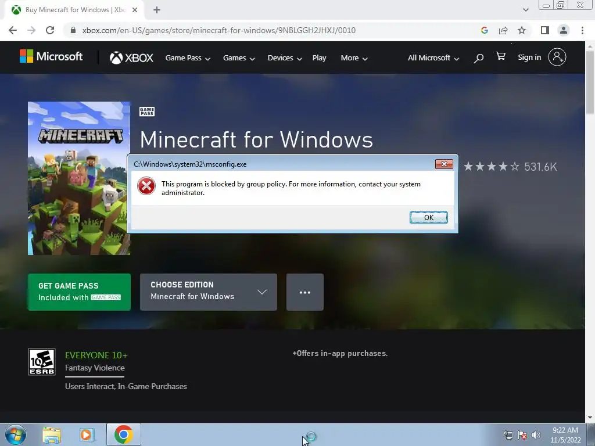
Task: Click the Minecraft box art image
Action: point(79,178)
